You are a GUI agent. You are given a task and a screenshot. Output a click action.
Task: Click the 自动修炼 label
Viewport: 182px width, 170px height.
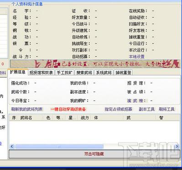click(81, 37)
